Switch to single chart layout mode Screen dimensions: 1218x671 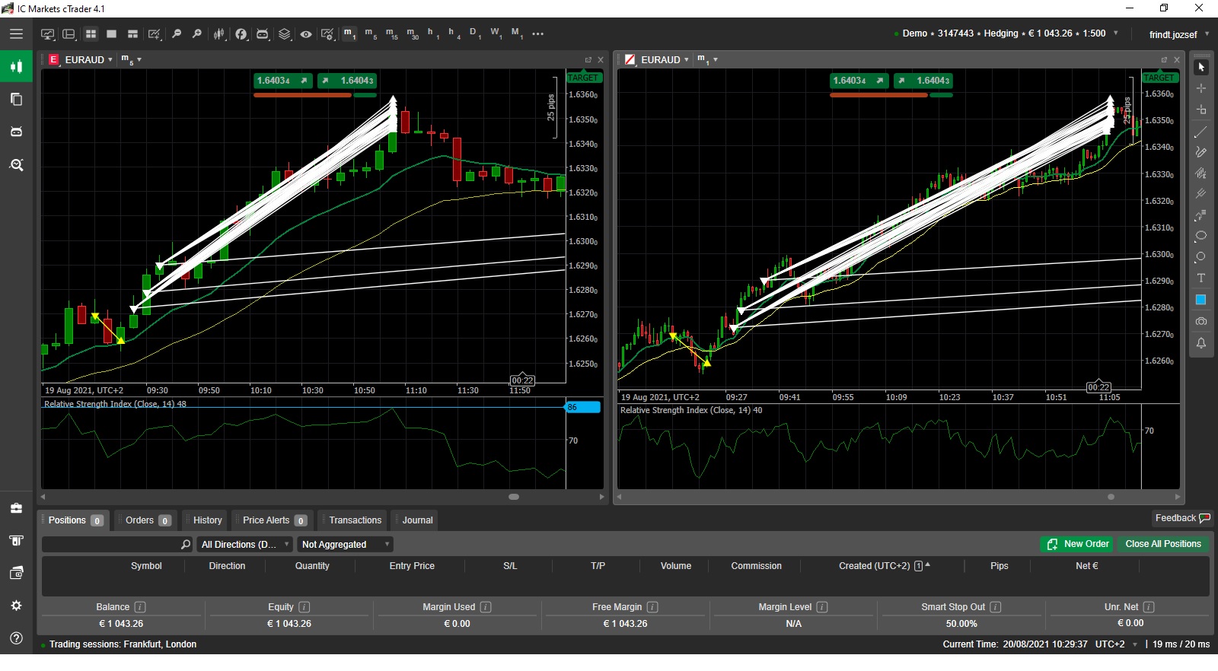tap(111, 34)
